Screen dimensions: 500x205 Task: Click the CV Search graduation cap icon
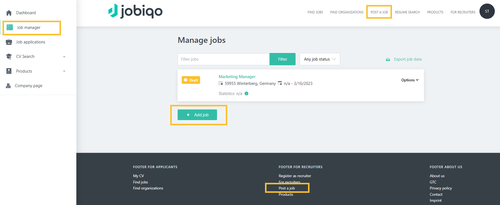tap(9, 57)
